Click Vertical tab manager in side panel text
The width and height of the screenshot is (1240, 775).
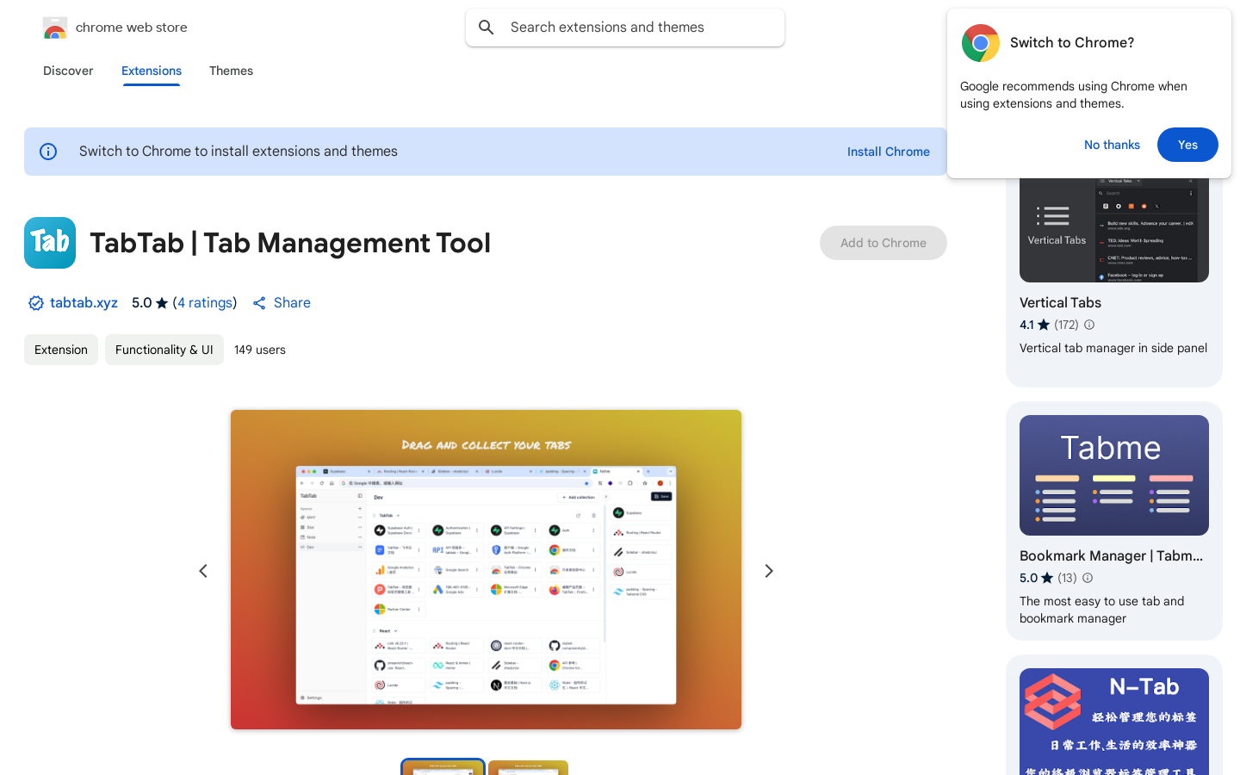1113,348
